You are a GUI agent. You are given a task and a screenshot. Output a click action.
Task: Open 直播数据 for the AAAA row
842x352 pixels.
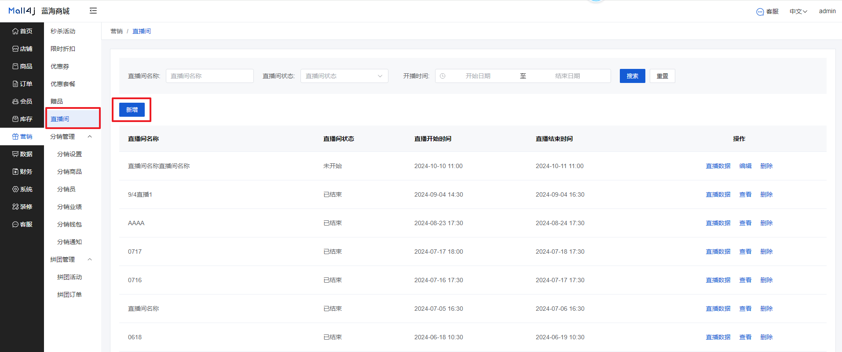[718, 223]
